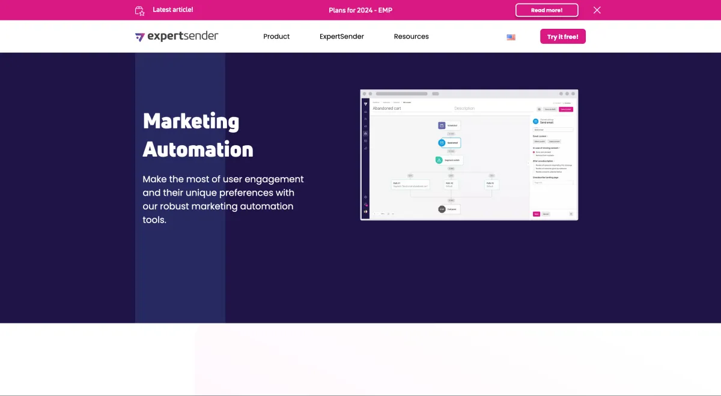721x396 pixels.
Task: Click the pink 'Save & start' button in screenshot
Action: (566, 109)
